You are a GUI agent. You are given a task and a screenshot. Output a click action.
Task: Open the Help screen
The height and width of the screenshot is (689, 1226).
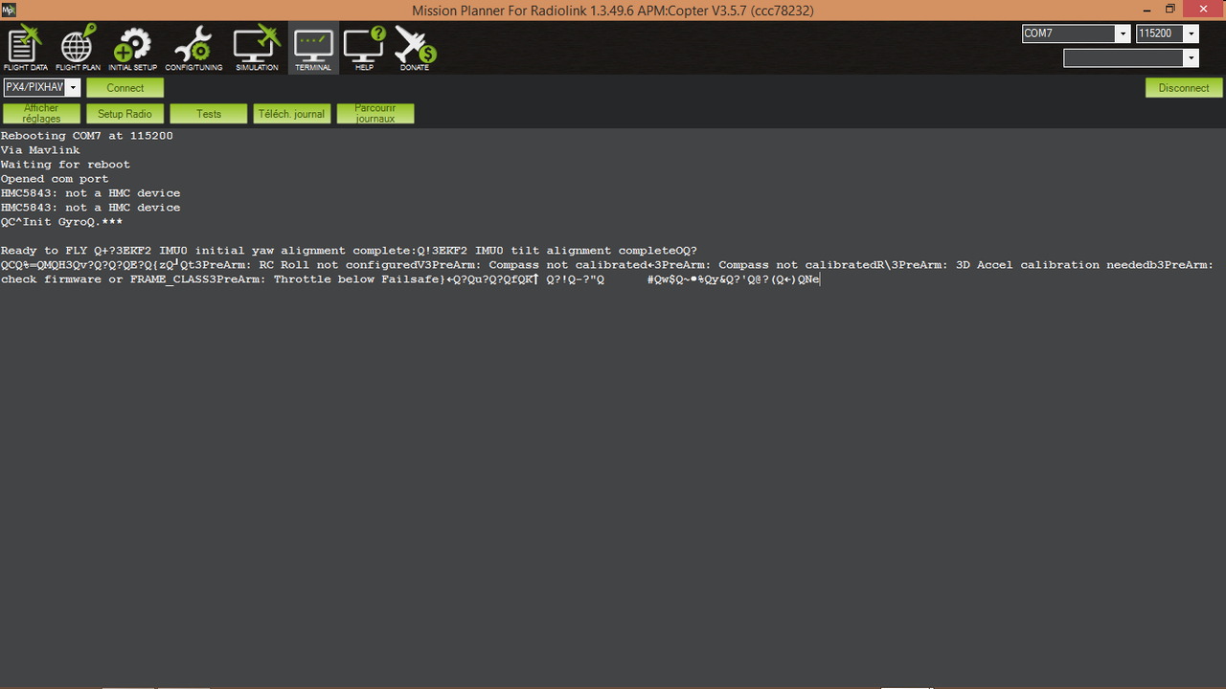[x=364, y=49]
